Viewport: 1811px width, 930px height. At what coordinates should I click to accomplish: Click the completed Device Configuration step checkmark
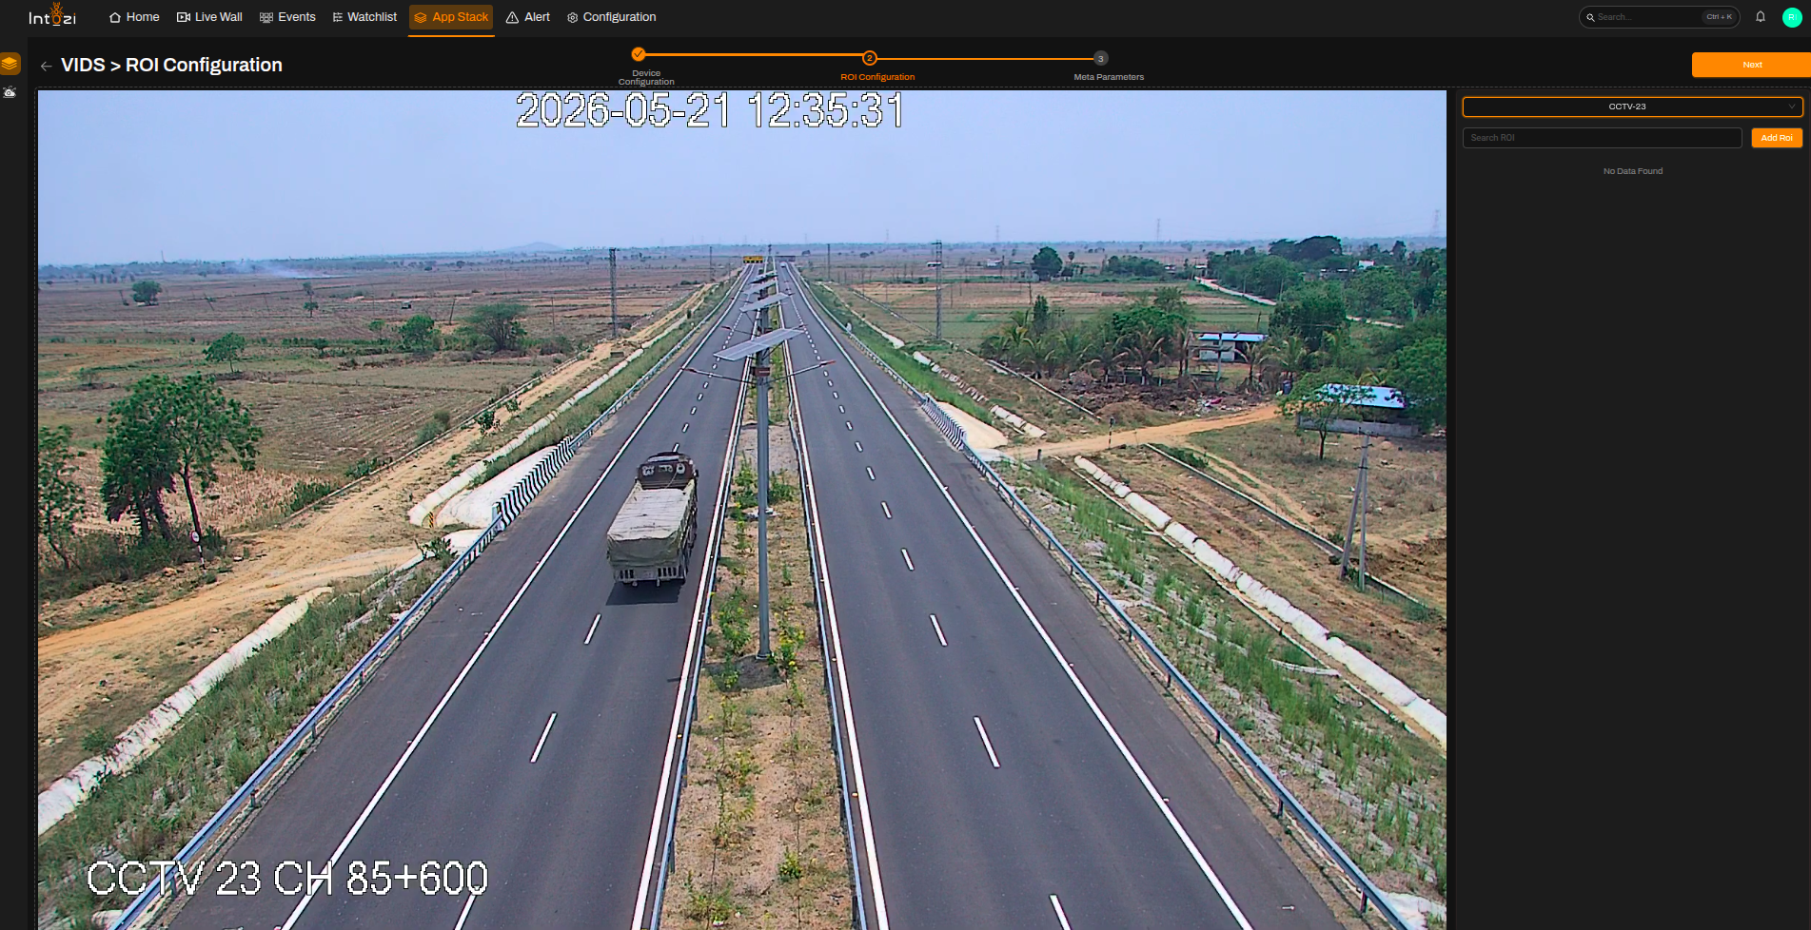pos(639,54)
